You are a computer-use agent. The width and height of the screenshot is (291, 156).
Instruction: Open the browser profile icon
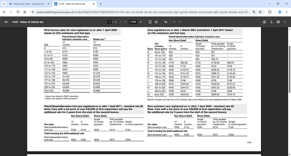tap(280, 12)
